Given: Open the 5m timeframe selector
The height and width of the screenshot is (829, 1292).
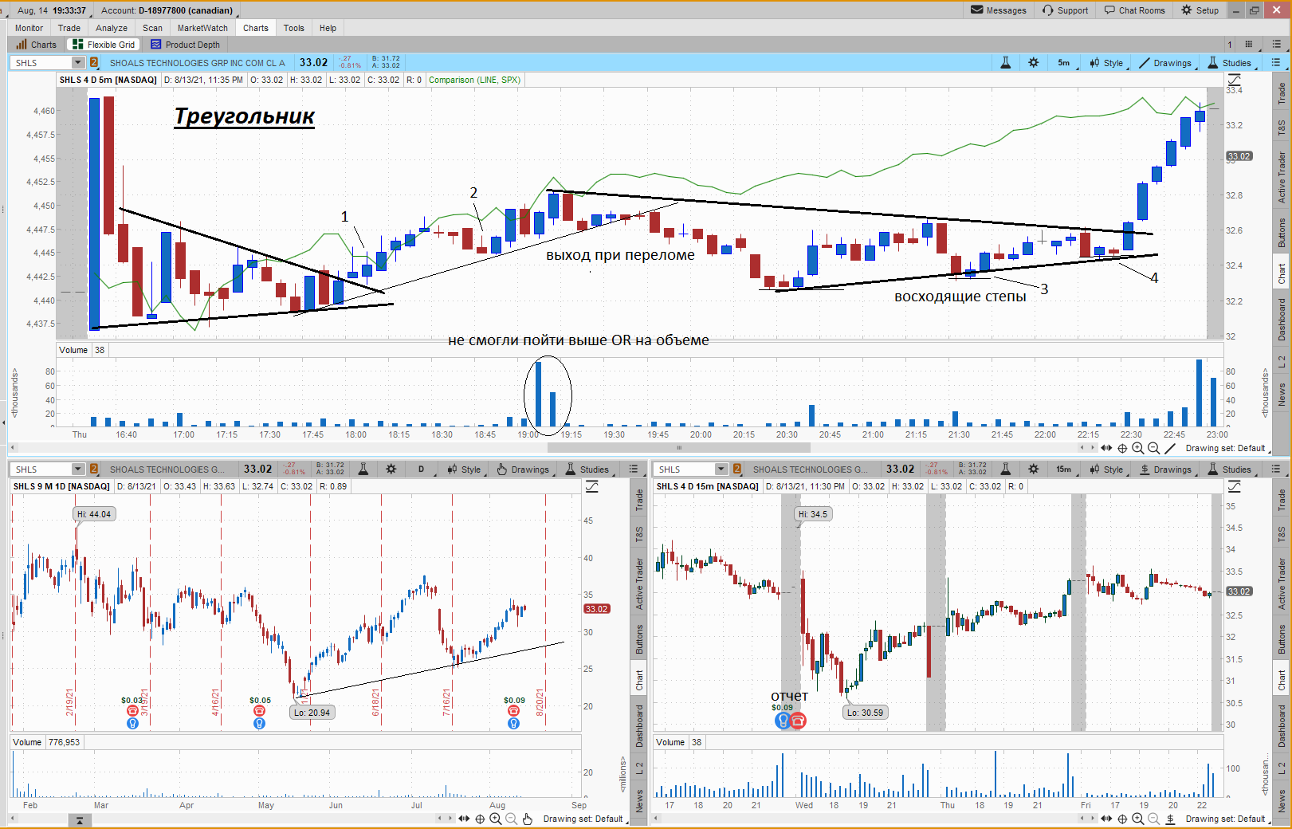Looking at the screenshot, I should pyautogui.click(x=1064, y=63).
